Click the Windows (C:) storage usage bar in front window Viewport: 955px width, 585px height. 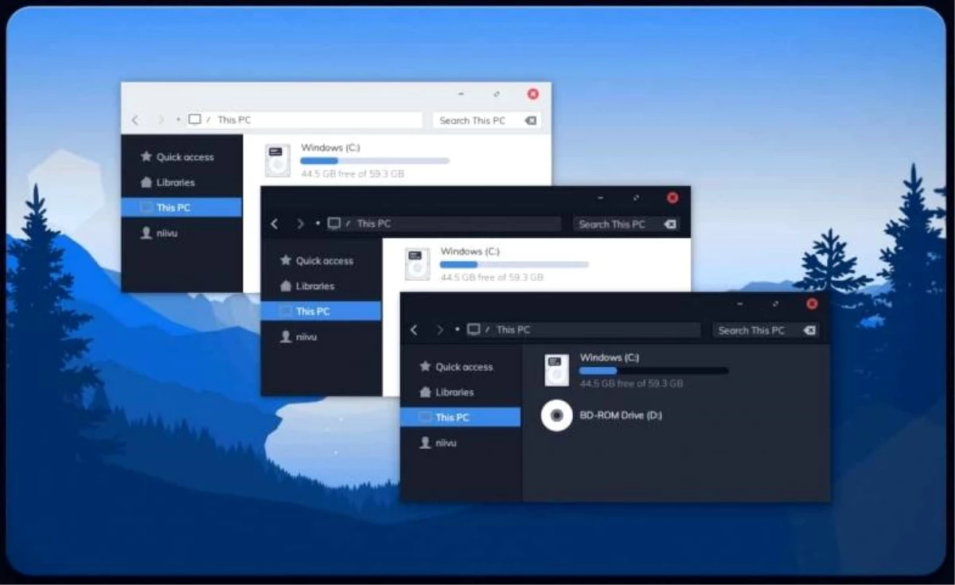[x=653, y=370]
